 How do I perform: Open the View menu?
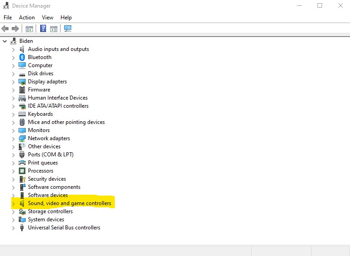tap(47, 18)
